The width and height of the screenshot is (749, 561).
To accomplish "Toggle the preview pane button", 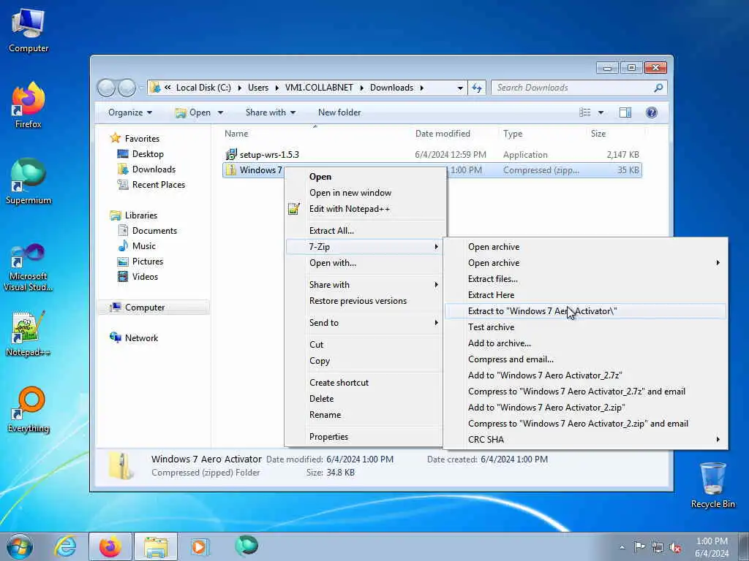I will pos(625,112).
